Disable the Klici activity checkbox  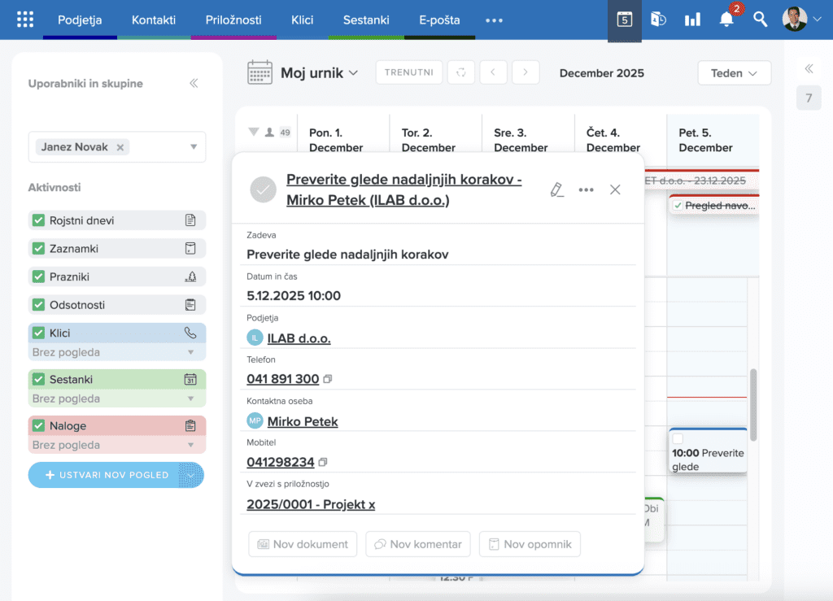point(38,333)
